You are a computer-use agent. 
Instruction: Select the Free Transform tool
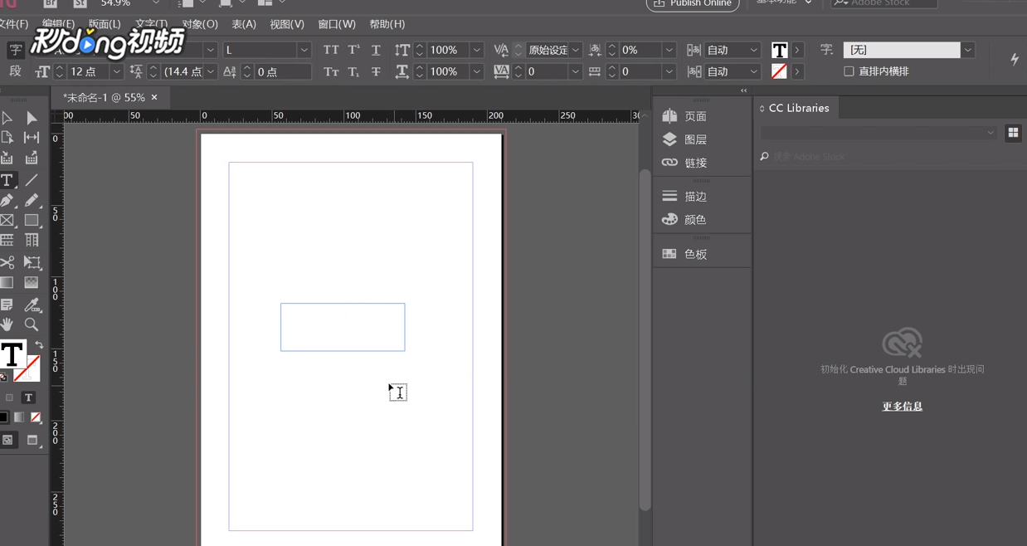[32, 262]
